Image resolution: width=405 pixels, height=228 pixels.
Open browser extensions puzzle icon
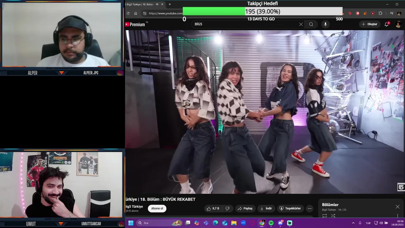(380, 13)
